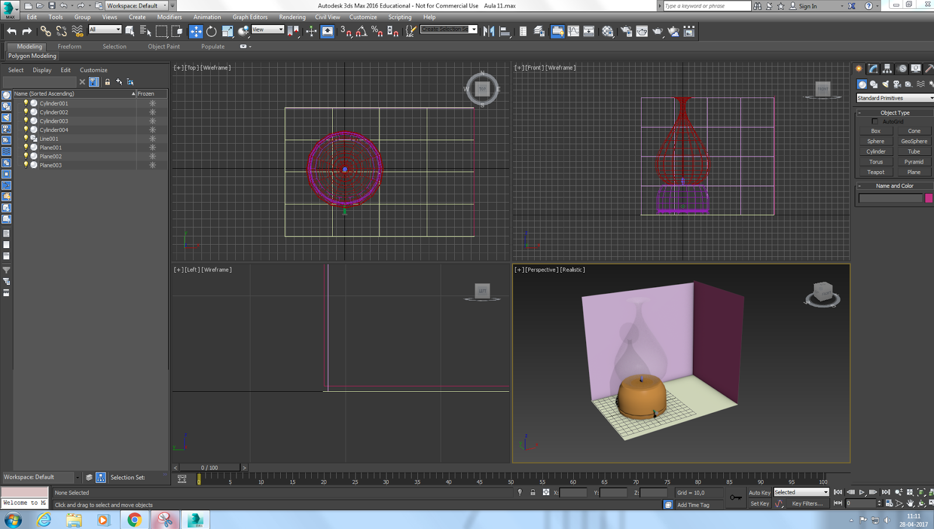Open the Modifiers menu

coord(169,17)
